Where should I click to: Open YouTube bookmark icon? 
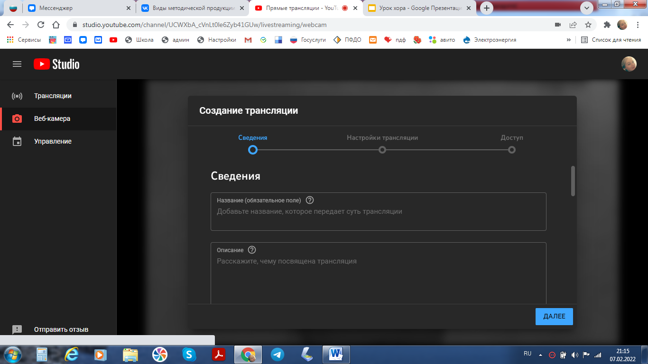point(113,40)
